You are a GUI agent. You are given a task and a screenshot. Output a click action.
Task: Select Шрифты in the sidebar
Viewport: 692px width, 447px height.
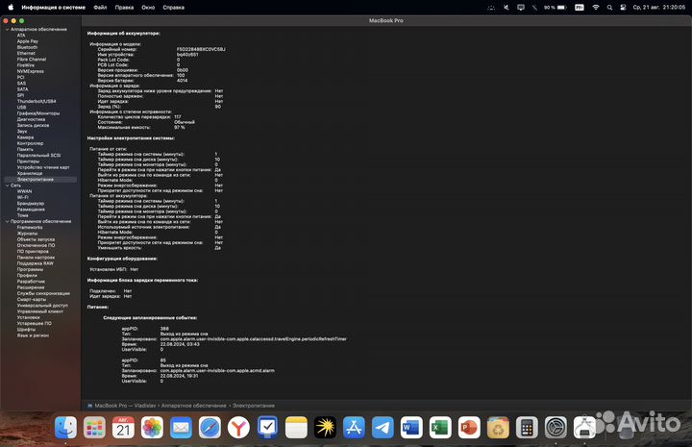pyautogui.click(x=26, y=329)
